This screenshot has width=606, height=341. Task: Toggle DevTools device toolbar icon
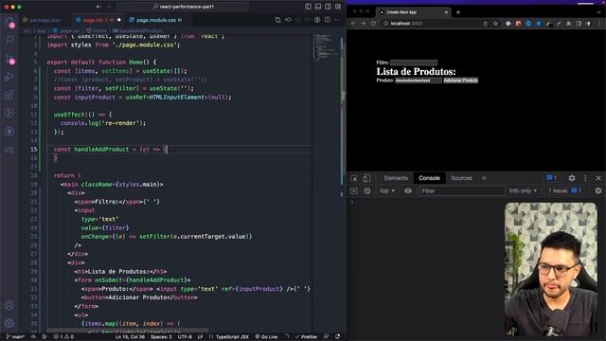[x=366, y=178]
